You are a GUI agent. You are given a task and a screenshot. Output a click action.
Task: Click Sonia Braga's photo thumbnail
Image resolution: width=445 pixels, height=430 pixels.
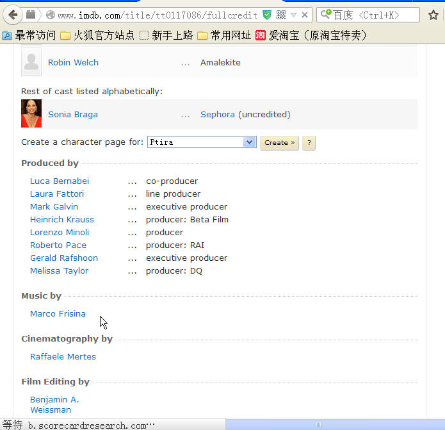coord(31,113)
